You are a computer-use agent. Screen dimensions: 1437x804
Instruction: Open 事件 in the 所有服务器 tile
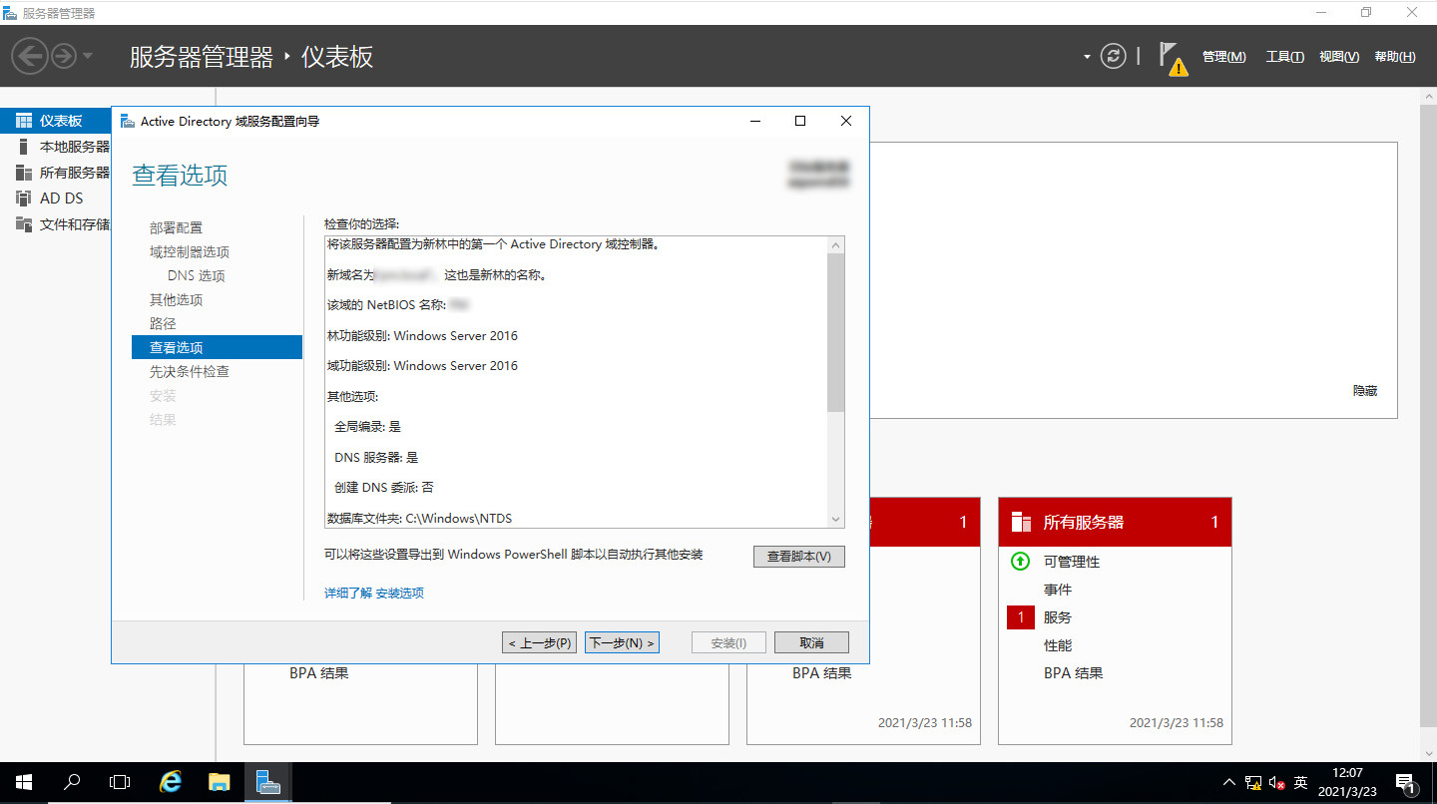[1058, 590]
